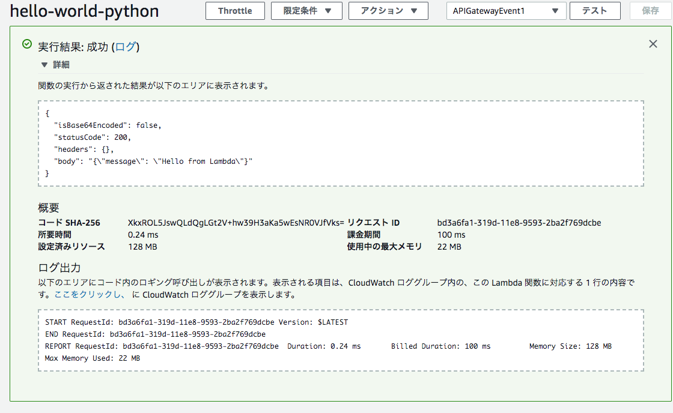Click the Throttle button
This screenshot has height=413, width=673.
click(235, 10)
